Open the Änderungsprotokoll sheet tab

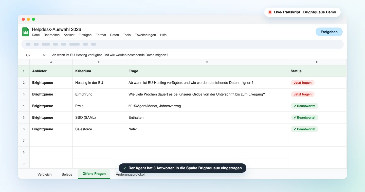point(131,174)
